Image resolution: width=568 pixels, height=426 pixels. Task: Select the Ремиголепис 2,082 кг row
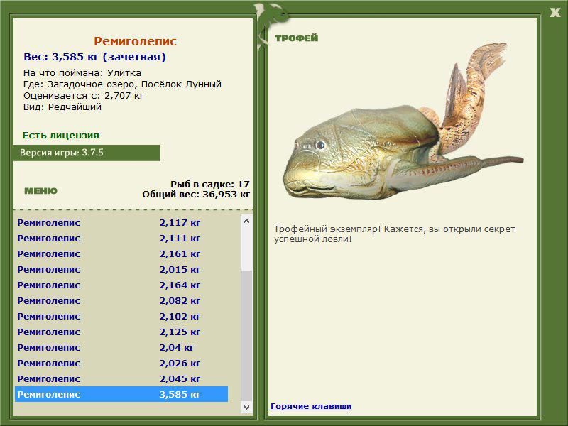pyautogui.click(x=121, y=300)
